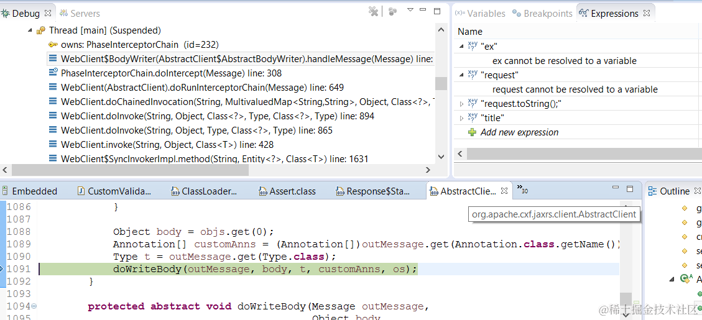Image resolution: width=702 pixels, height=320 pixels.
Task: Click the instruction pointer arrow at line 1091
Action: tap(2, 269)
